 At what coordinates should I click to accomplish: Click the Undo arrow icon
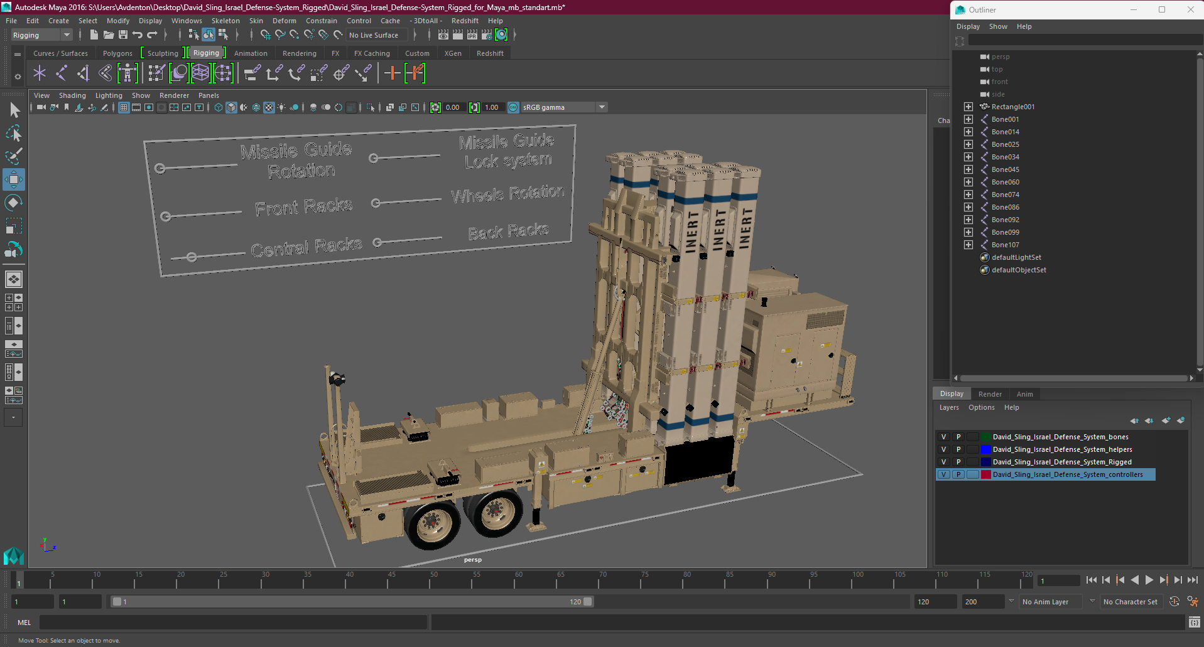(x=138, y=35)
